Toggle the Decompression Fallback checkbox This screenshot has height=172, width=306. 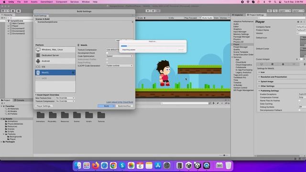click(299, 110)
